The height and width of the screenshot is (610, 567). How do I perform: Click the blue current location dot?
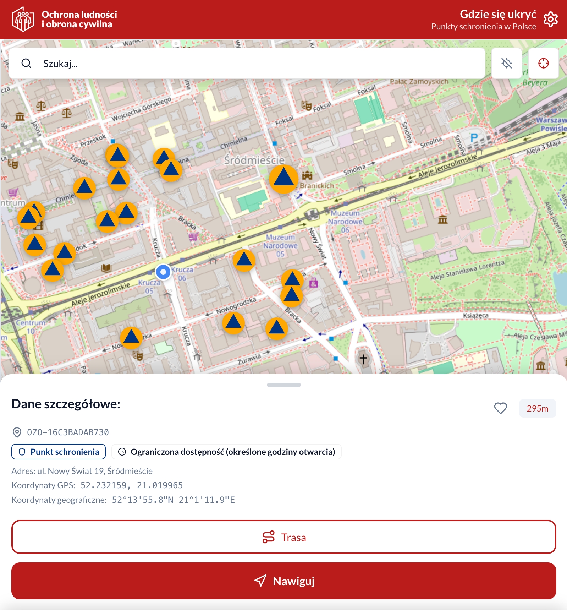pos(163,272)
